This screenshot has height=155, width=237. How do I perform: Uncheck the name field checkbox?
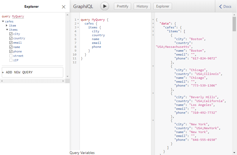pos(11,47)
